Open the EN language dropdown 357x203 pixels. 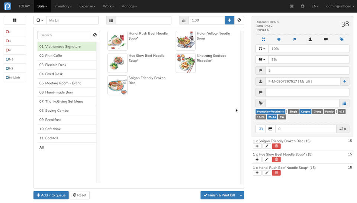tap(315, 6)
